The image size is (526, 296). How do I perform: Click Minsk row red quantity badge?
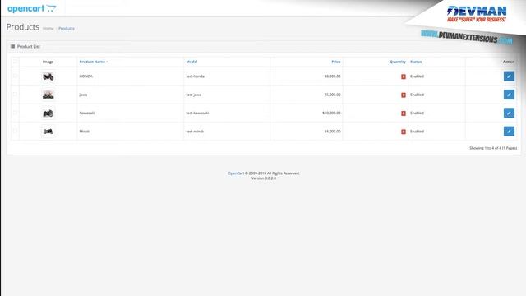point(404,132)
